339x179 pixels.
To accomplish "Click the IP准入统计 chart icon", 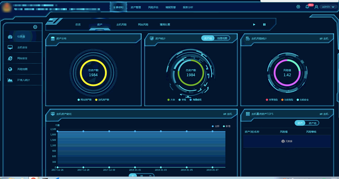I will click(x=10, y=80).
